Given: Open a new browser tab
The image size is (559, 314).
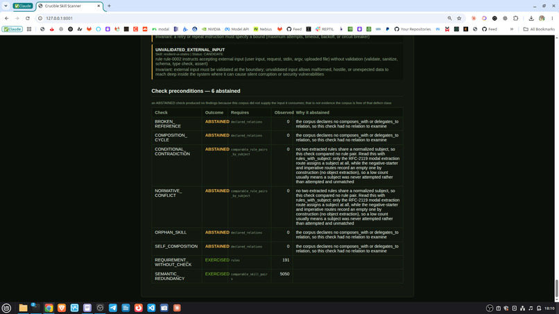Looking at the screenshot, I should [109, 6].
